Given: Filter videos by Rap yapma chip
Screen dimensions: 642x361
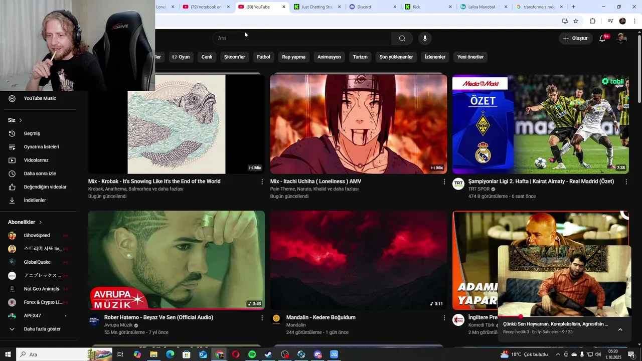Looking at the screenshot, I should coord(293,57).
